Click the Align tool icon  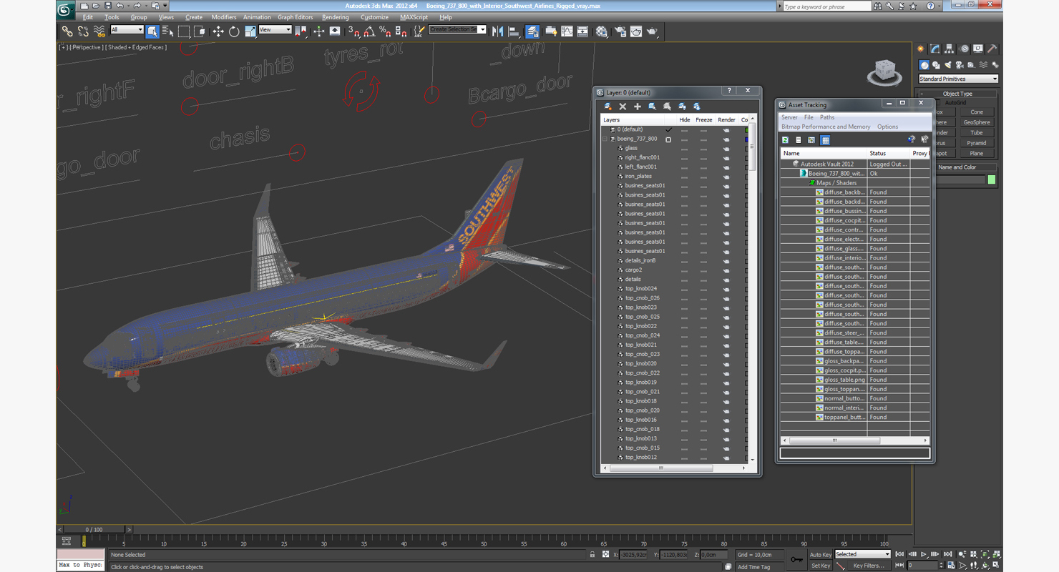click(x=514, y=31)
